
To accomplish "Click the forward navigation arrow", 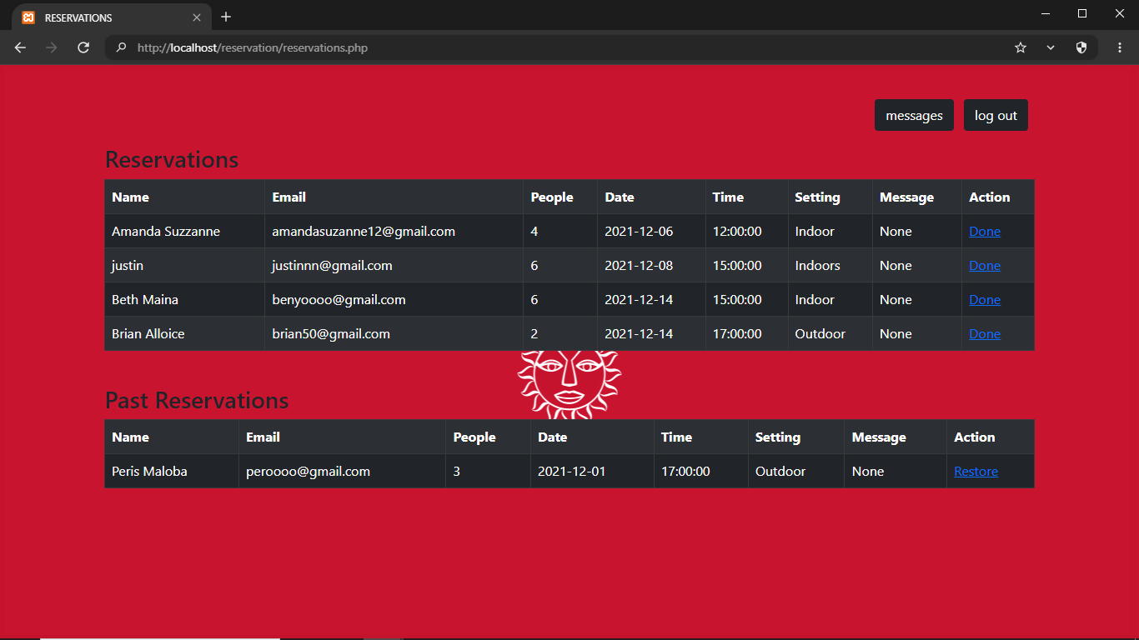I will pos(52,47).
